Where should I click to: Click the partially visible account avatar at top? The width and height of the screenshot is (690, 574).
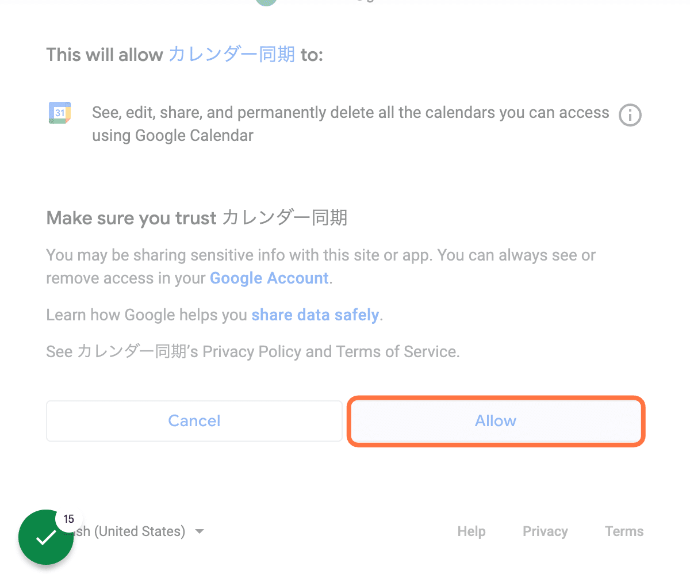266,2
